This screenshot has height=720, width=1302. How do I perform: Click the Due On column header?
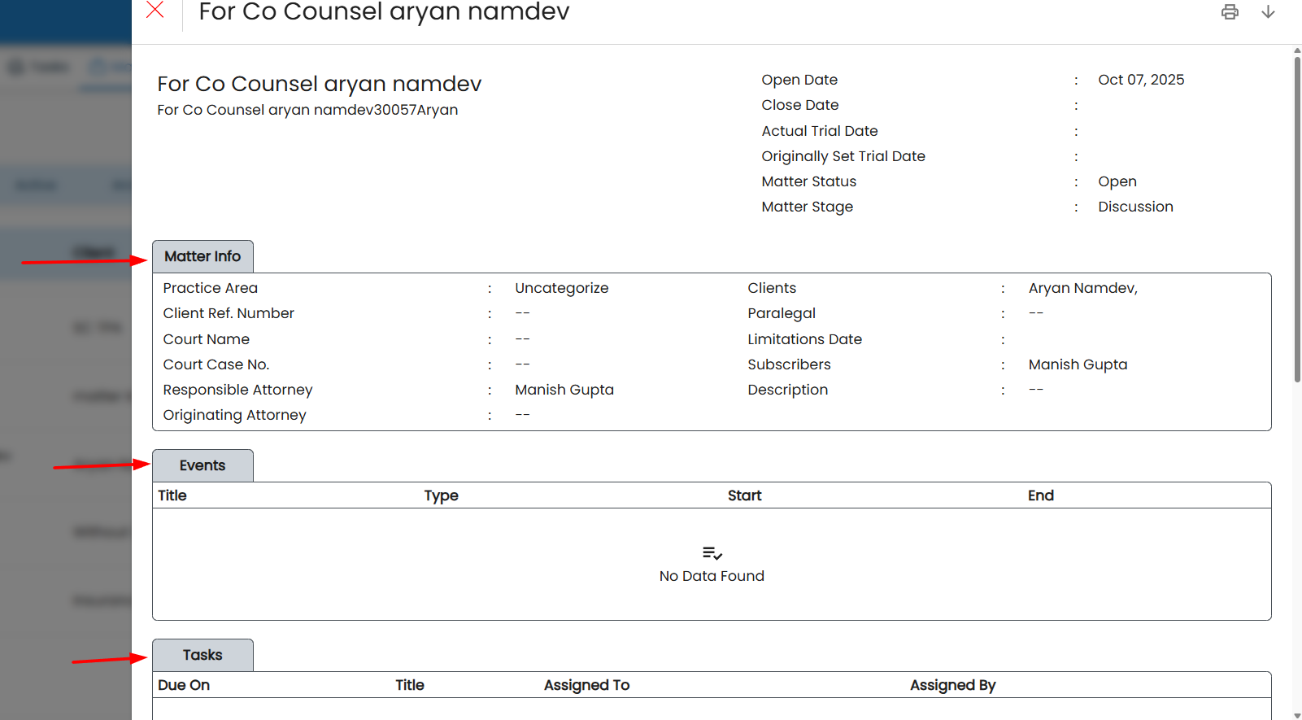coord(184,685)
